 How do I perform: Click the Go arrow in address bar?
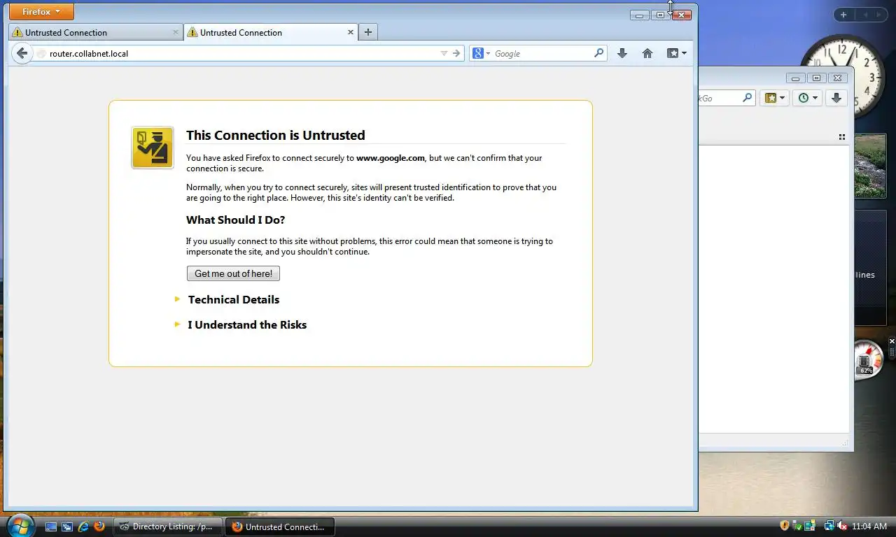[x=456, y=53]
